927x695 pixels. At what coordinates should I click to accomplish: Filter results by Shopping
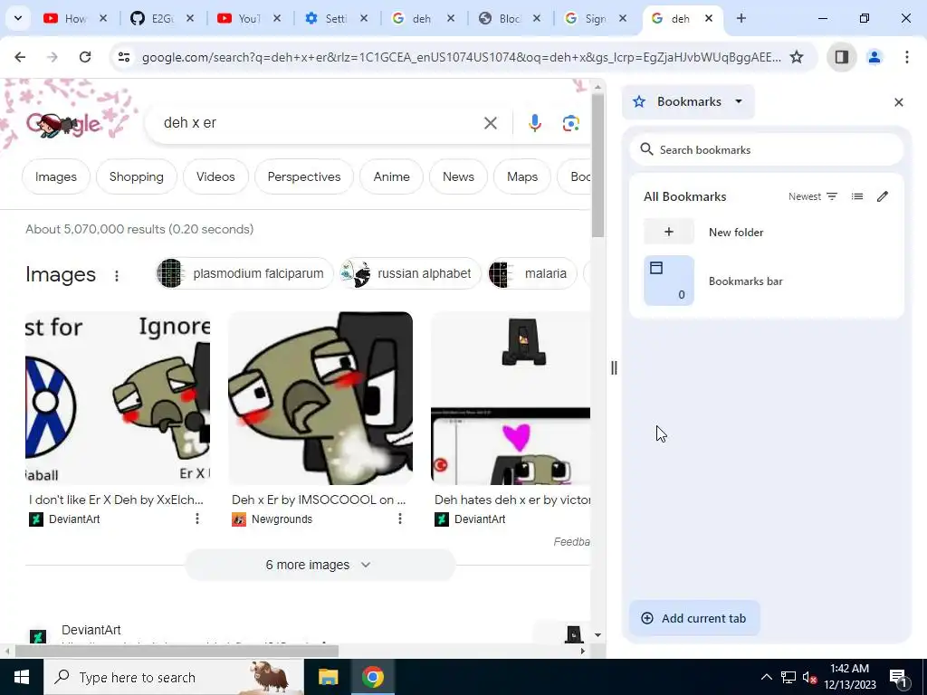(x=137, y=176)
